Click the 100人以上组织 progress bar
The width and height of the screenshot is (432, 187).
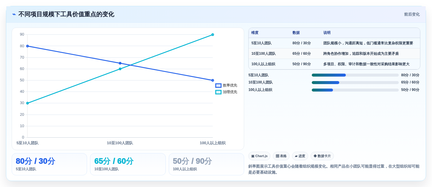coord(355,90)
